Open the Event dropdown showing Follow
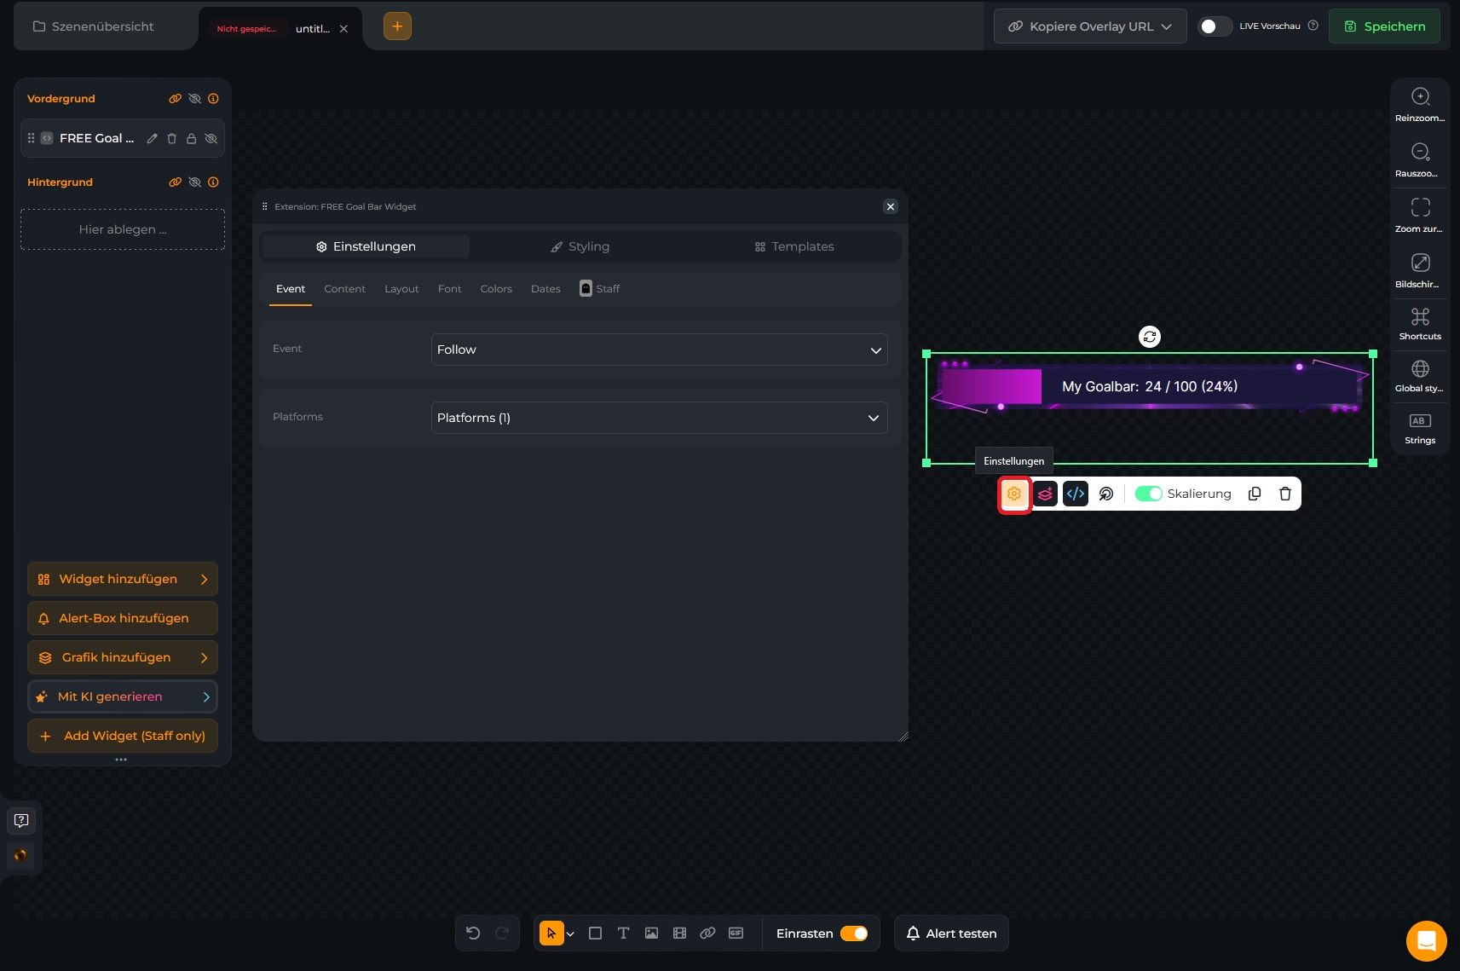This screenshot has height=971, width=1460. pos(659,350)
